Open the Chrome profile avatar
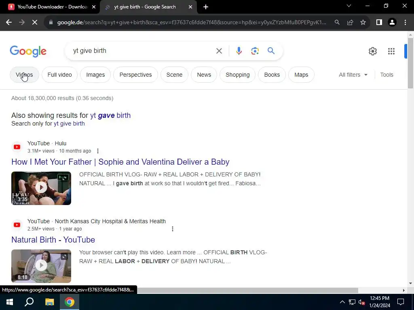 click(392, 23)
